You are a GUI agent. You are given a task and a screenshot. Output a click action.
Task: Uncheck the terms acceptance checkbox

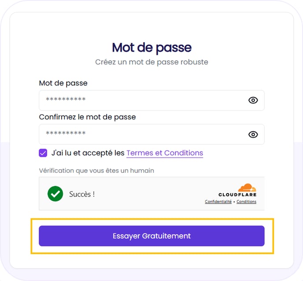pyautogui.click(x=43, y=153)
